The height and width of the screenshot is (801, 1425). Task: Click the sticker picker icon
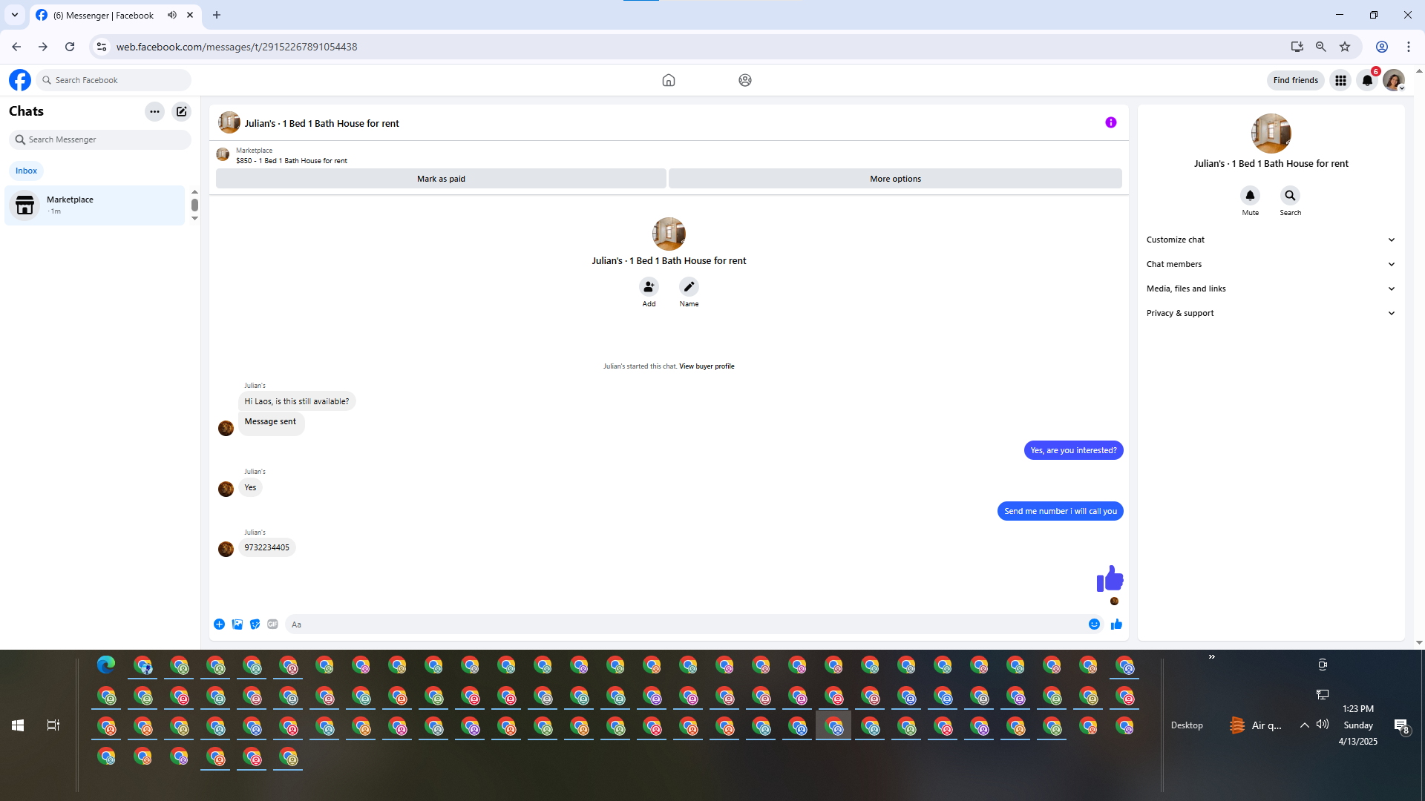[255, 624]
